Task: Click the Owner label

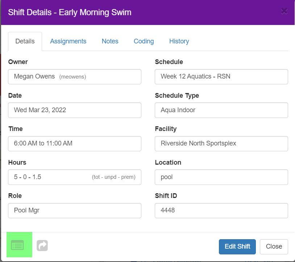Action: pyautogui.click(x=18, y=62)
